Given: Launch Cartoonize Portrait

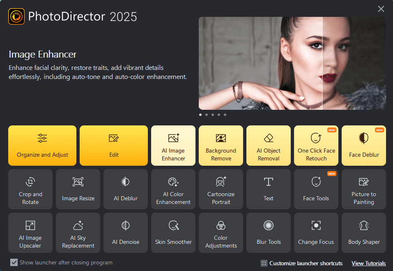Looking at the screenshot, I should point(221,189).
